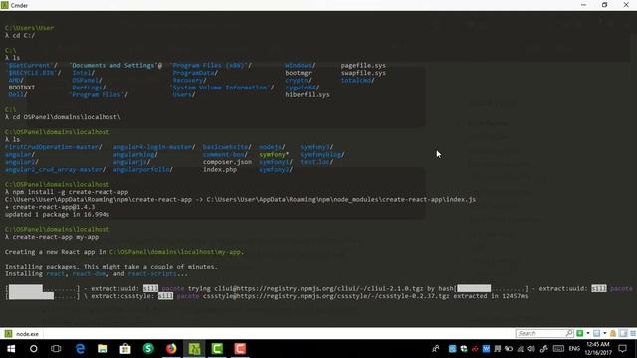The image size is (637, 358).
Task: Click the command 'create-react-app my-app'
Action: 56,237
